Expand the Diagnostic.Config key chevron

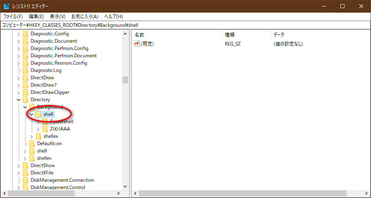pyautogui.click(x=18, y=34)
